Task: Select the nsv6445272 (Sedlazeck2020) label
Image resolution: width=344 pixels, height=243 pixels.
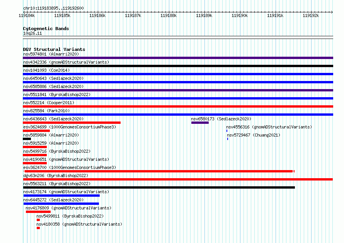Action: tap(53, 200)
